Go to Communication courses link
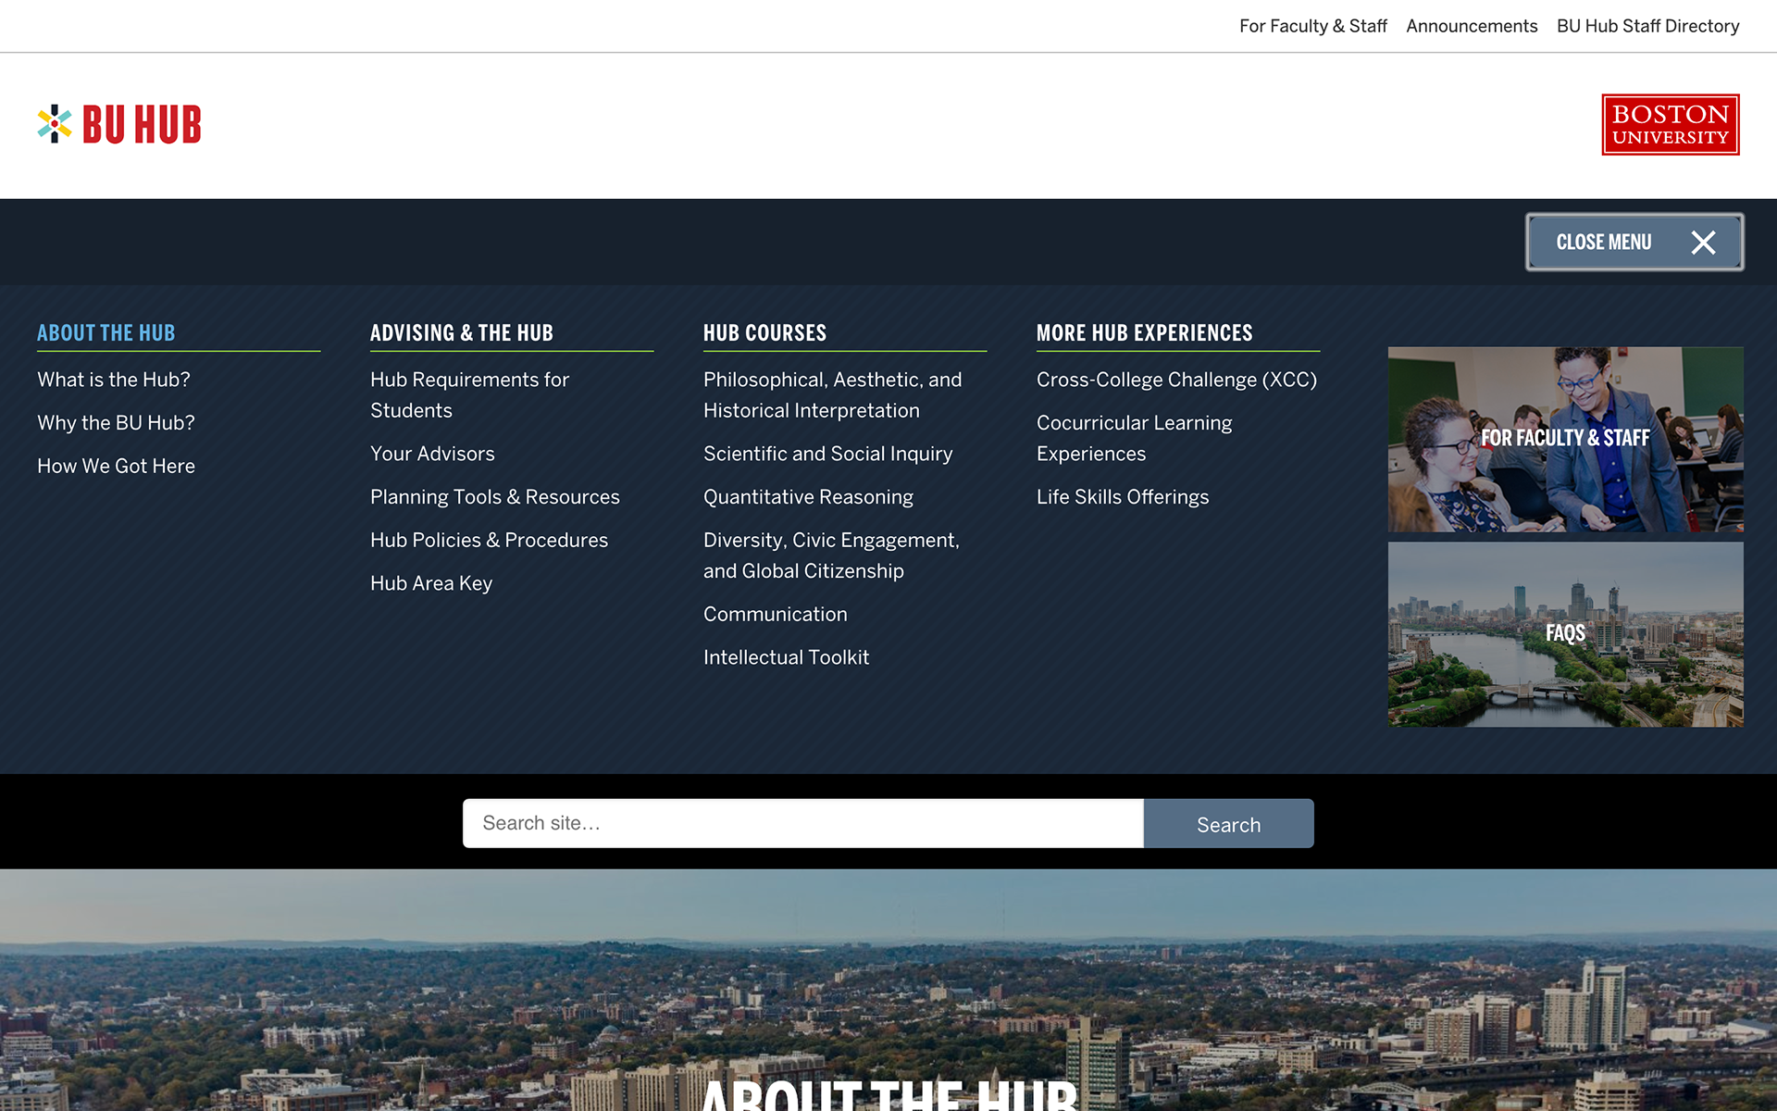 pyautogui.click(x=775, y=614)
